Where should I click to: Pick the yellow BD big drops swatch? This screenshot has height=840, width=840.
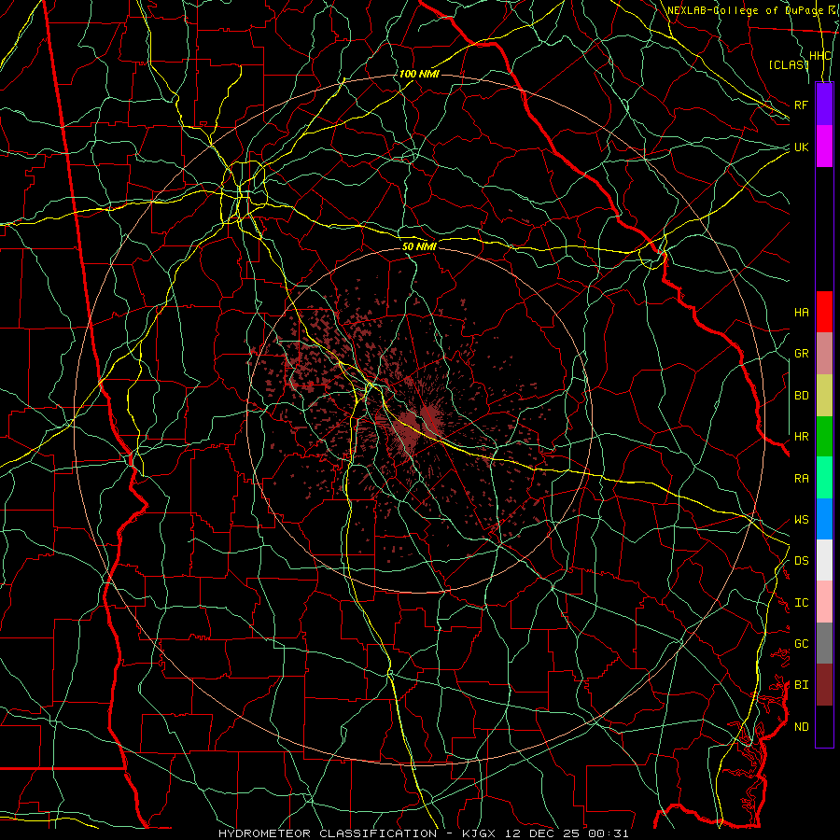point(824,395)
